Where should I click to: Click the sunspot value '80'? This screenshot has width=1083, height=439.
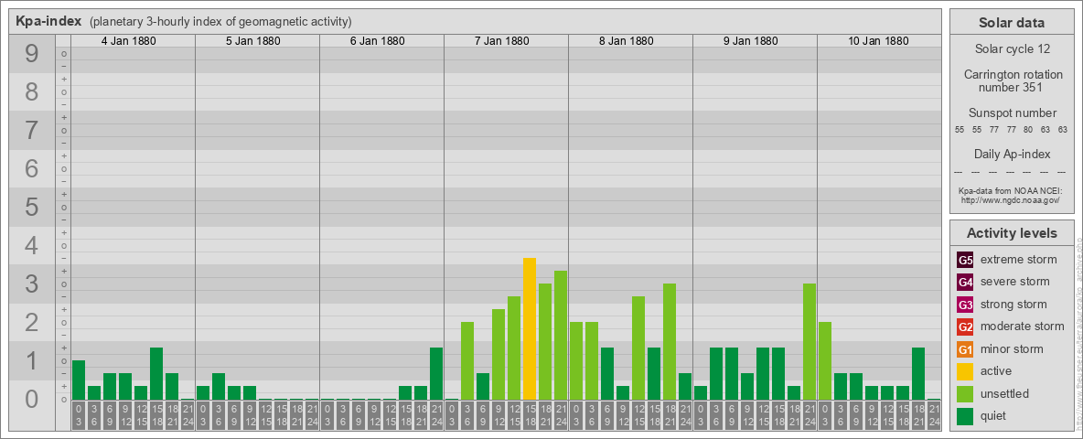pos(1028,129)
